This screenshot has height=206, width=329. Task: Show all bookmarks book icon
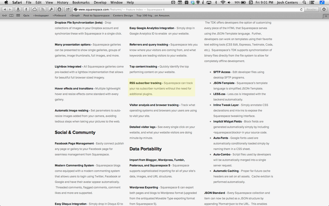[11, 15]
